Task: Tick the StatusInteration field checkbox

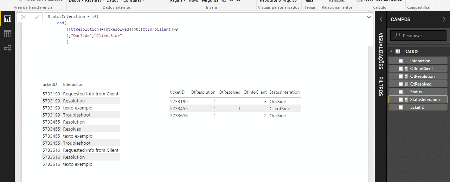Action: pyautogui.click(x=401, y=100)
